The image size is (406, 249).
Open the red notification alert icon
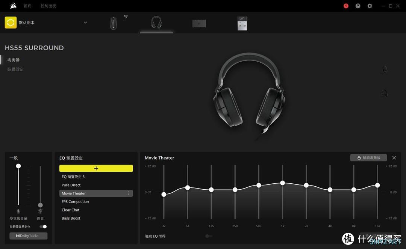click(346, 6)
